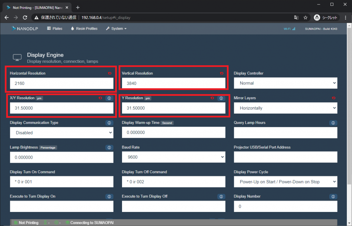This screenshot has height=226, width=352.
Task: Open the Display Communication Type dropdown
Action: pyautogui.click(x=62, y=133)
